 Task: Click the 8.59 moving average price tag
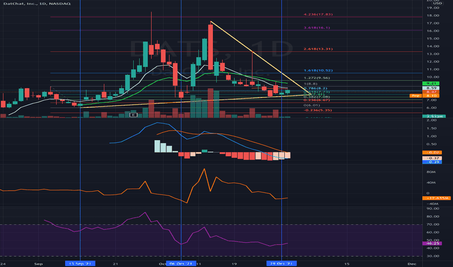[431, 88]
